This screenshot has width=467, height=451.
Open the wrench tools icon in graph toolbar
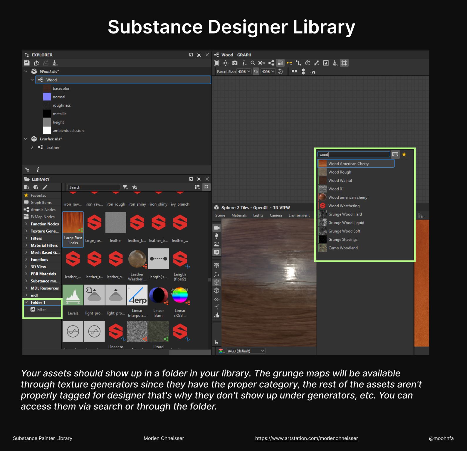pos(316,63)
